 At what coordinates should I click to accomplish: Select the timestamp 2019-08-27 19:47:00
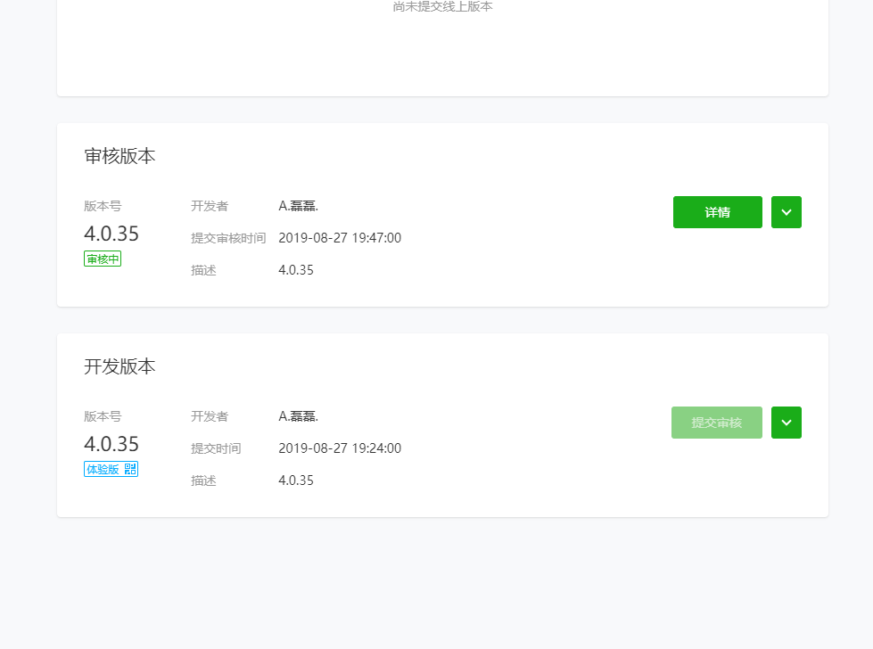340,238
